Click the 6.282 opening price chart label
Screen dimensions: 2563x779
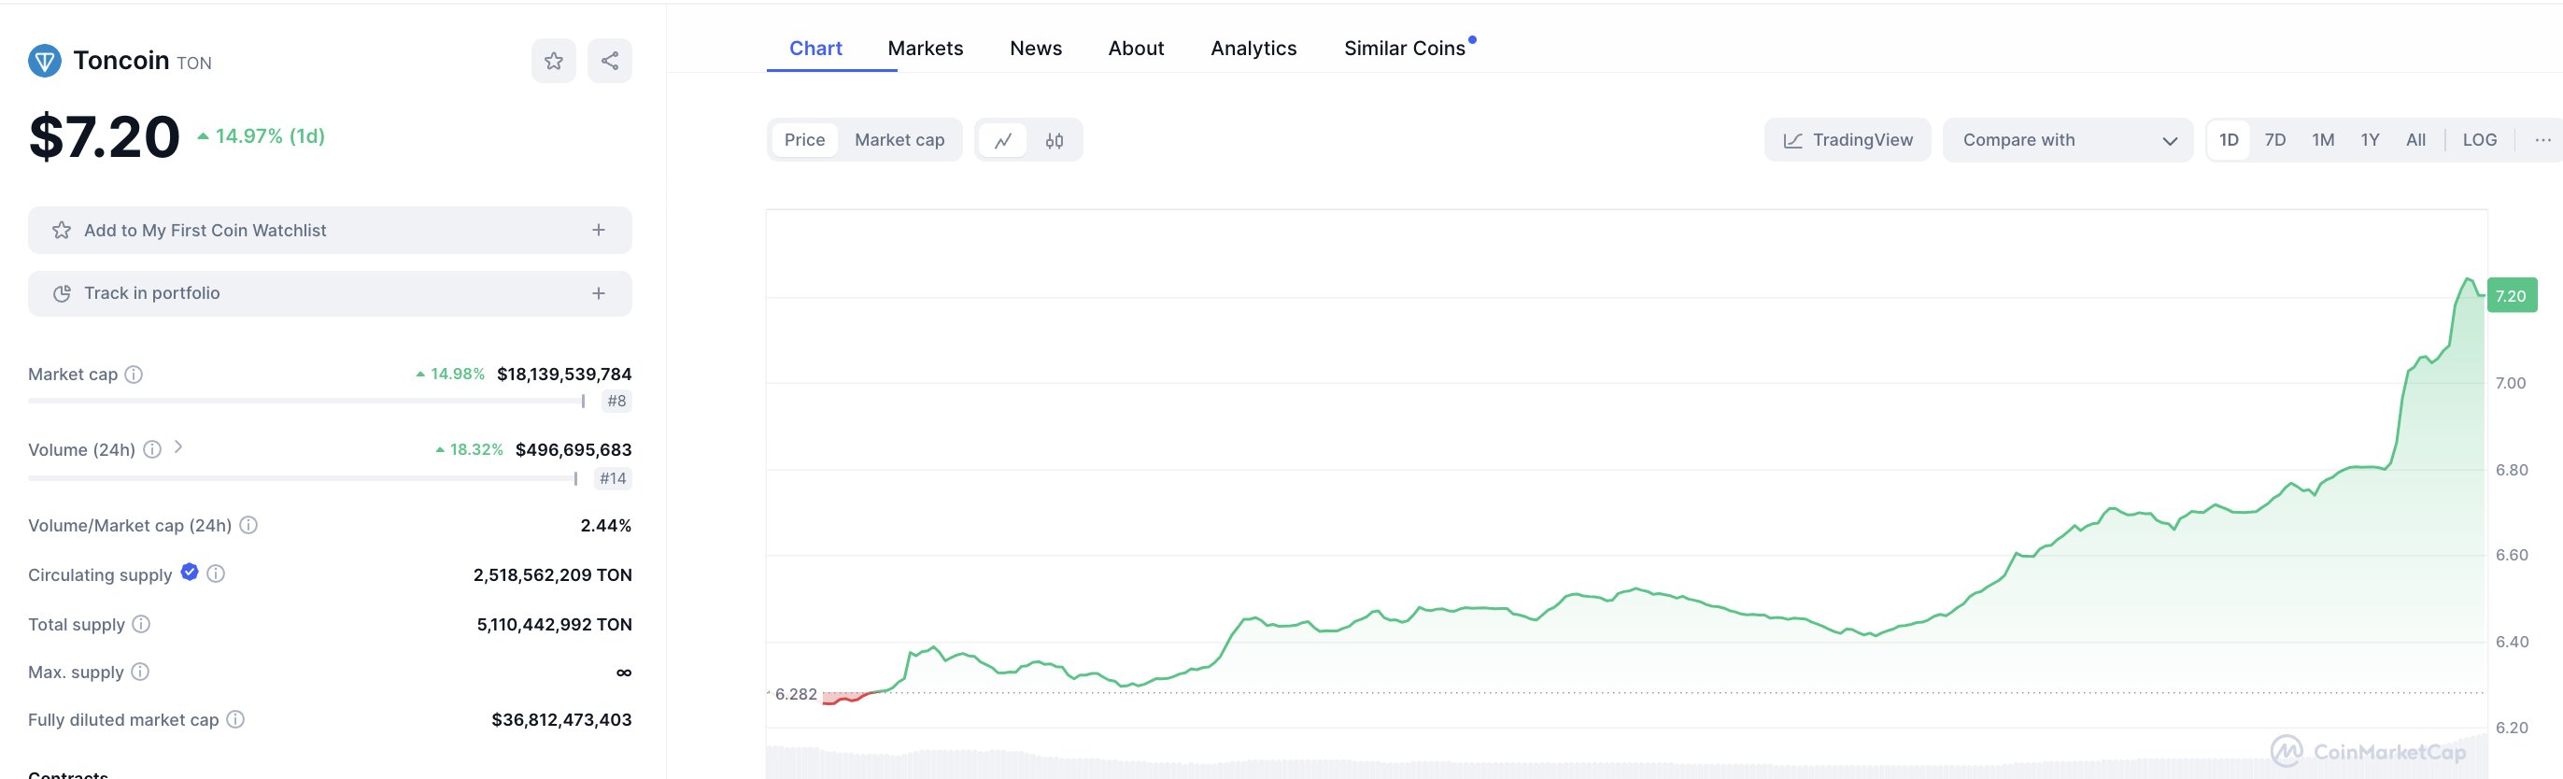click(796, 694)
